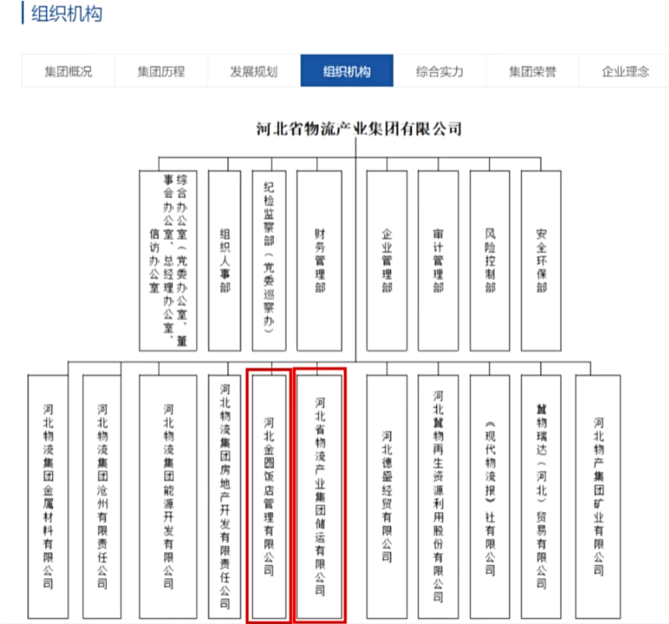Go to the 集团荣誉 tab

click(533, 71)
